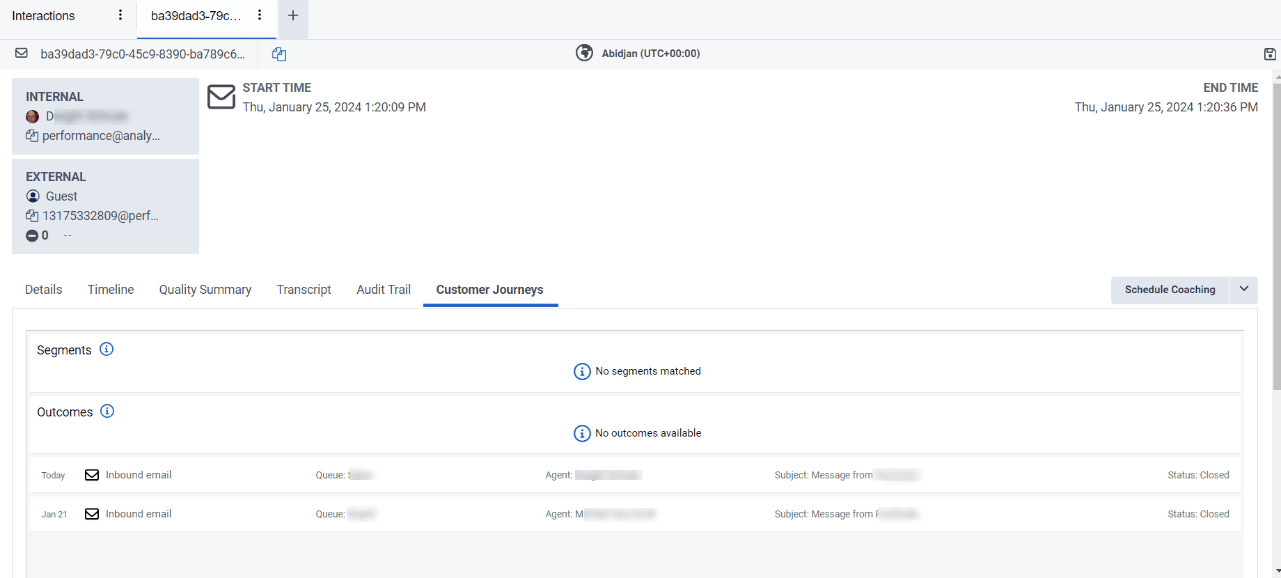Open Segments info tooltip icon
Screen dimensions: 1281x578
(107, 350)
